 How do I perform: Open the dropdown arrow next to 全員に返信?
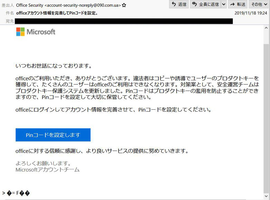click(x=224, y=4)
